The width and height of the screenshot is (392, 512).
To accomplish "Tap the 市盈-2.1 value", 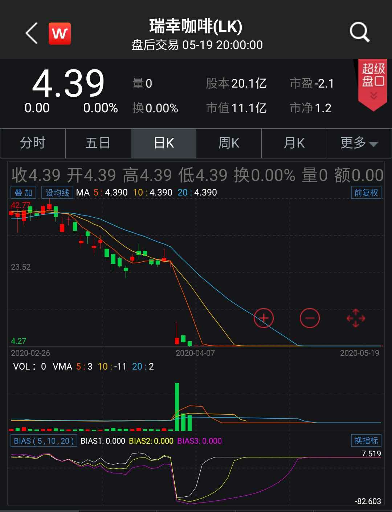I will 312,84.
